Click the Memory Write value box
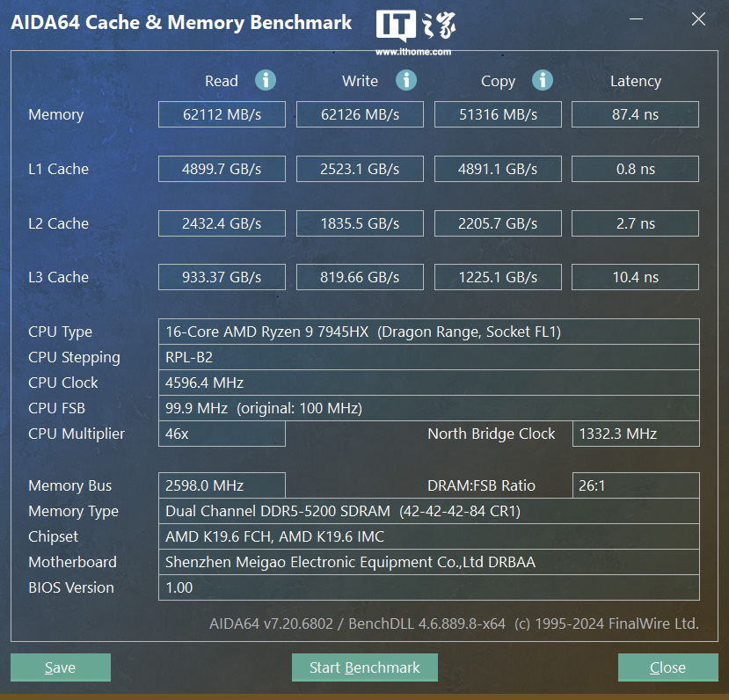This screenshot has width=729, height=700. 360,114
